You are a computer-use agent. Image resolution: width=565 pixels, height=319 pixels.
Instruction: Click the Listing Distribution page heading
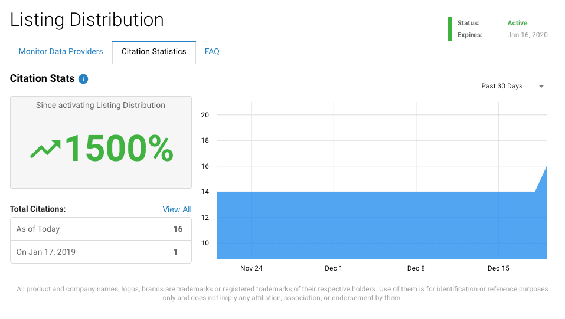(87, 19)
